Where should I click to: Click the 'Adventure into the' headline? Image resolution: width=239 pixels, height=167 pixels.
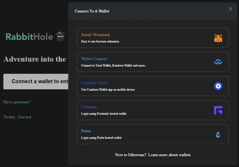pos(36,59)
